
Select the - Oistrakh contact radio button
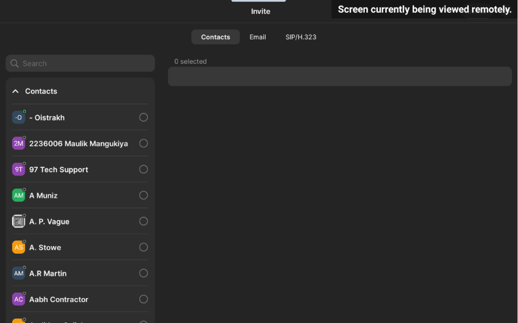tap(143, 117)
